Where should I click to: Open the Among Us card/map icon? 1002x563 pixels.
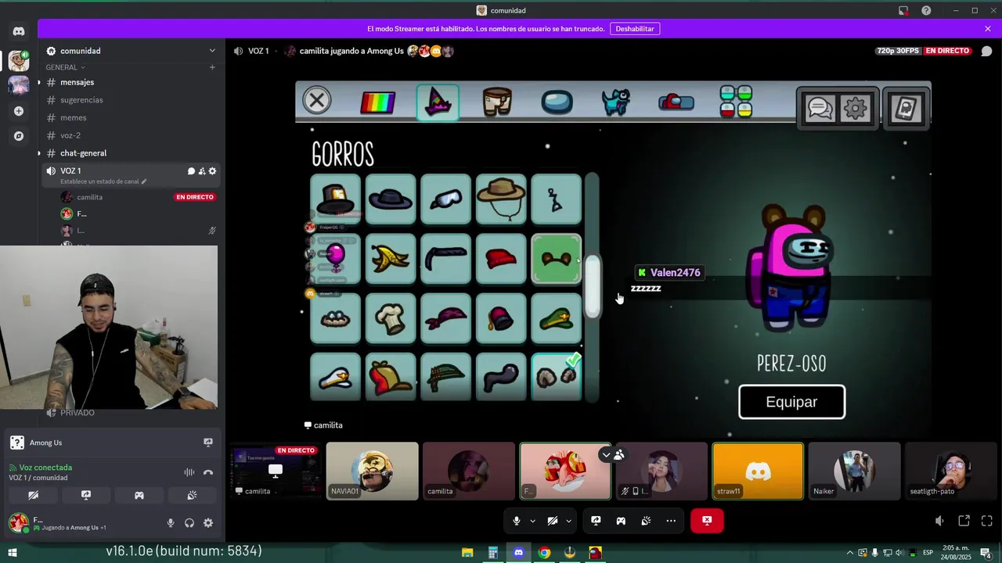(906, 108)
